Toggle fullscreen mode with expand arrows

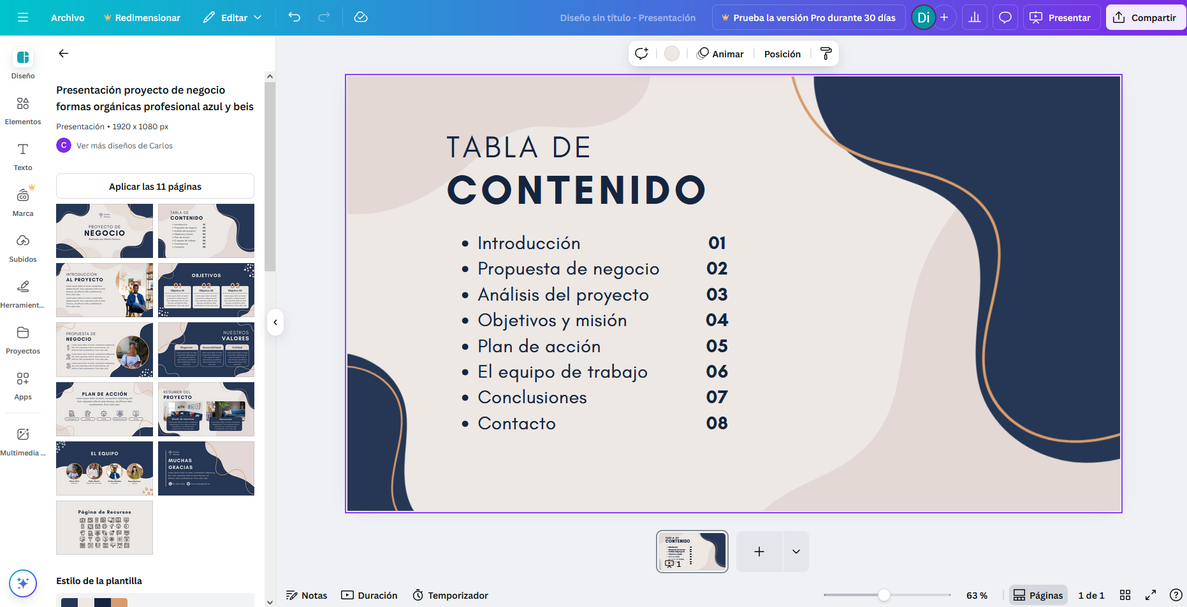pos(1151,595)
